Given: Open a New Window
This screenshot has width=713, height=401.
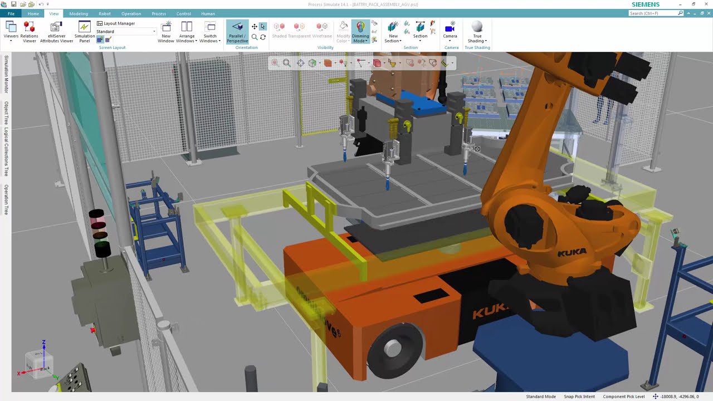Looking at the screenshot, I should point(166,32).
